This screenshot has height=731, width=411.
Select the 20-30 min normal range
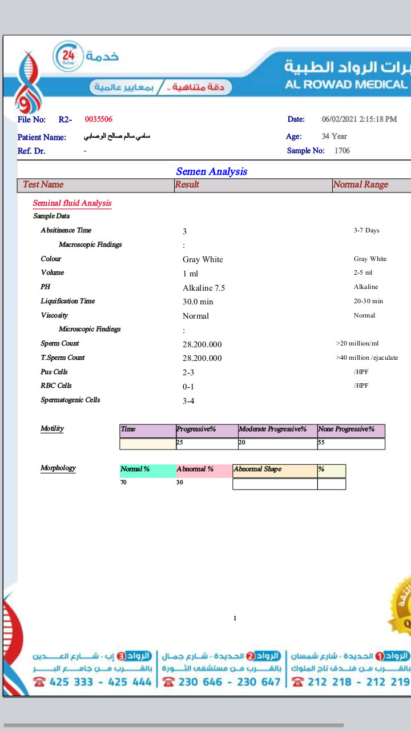click(x=369, y=301)
